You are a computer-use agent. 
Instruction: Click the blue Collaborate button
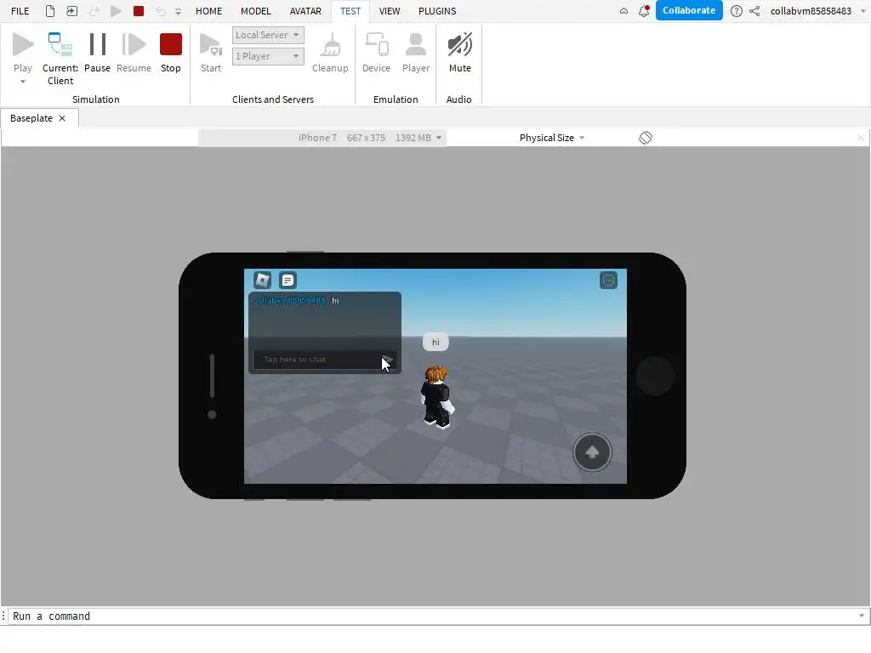point(689,10)
